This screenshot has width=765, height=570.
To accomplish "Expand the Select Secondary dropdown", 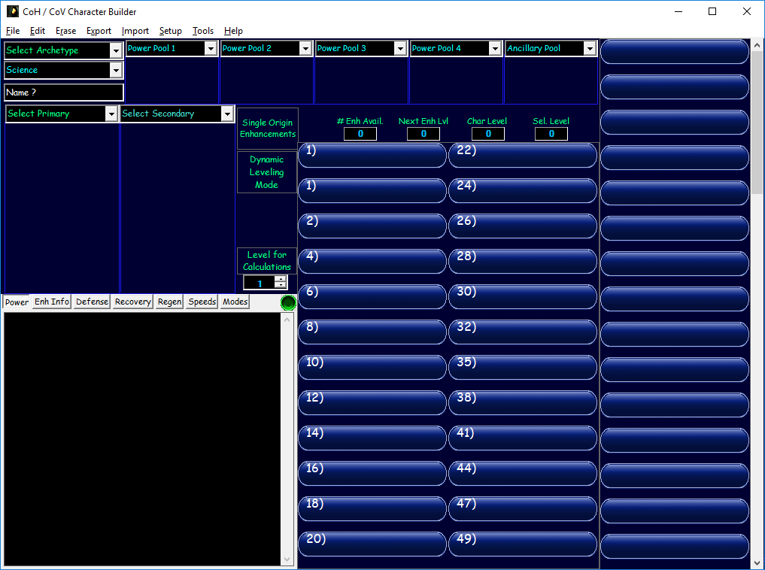I will point(227,114).
